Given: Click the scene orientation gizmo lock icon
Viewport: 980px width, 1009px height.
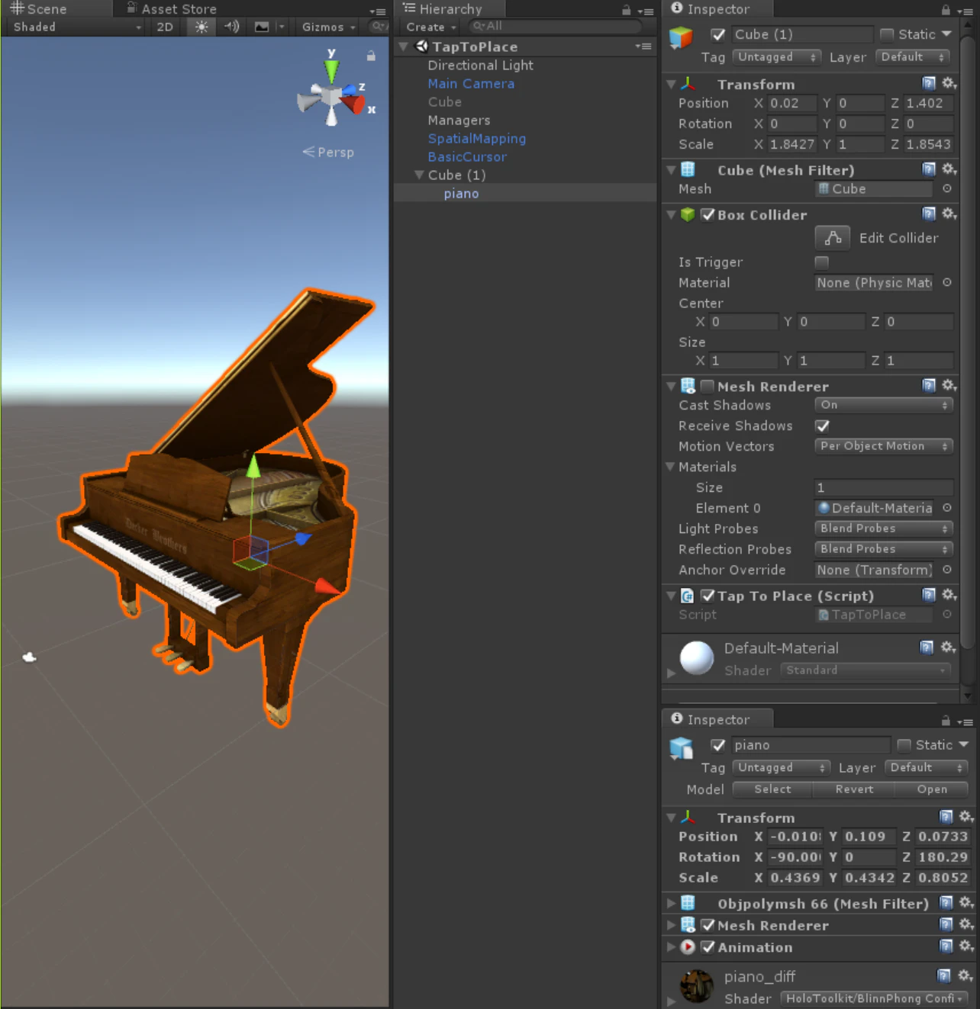Looking at the screenshot, I should (371, 56).
